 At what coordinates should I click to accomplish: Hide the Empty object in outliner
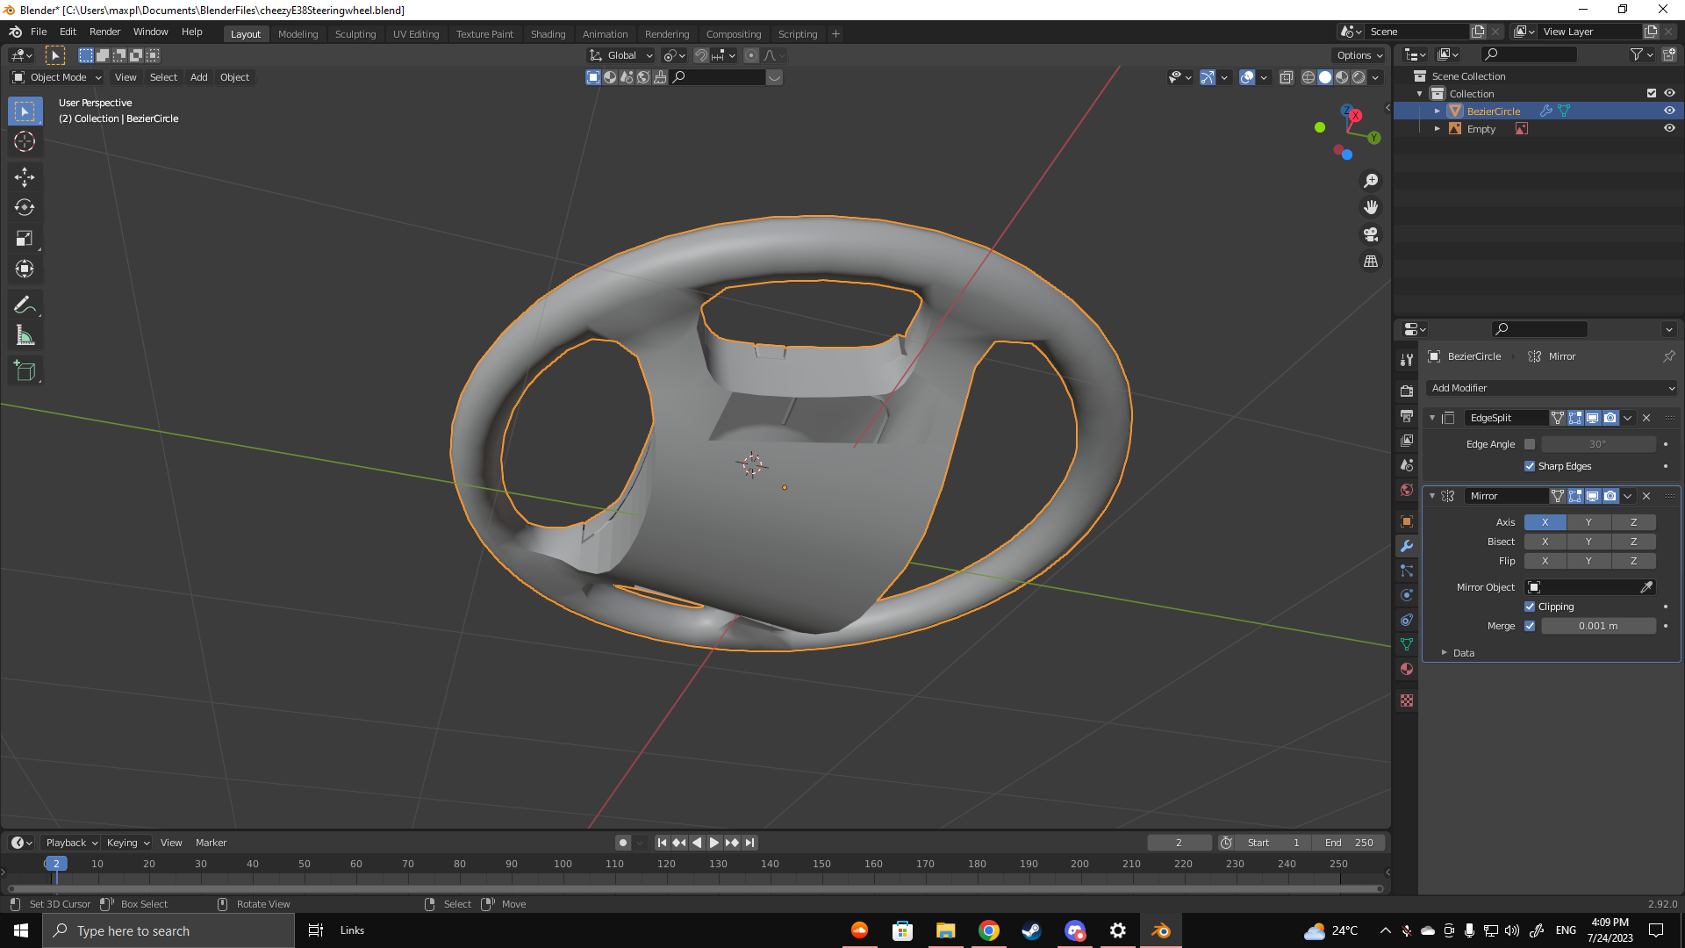click(x=1669, y=129)
